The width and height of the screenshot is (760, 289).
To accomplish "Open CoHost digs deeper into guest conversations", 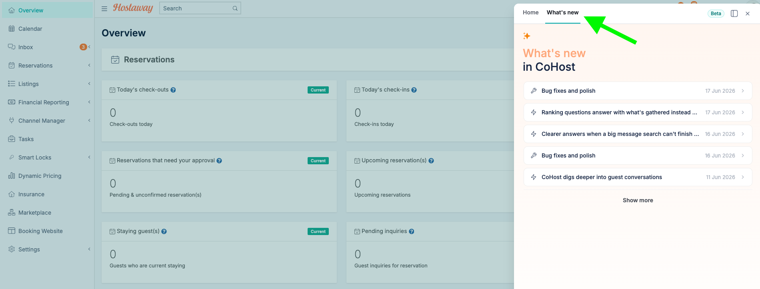I will [638, 177].
